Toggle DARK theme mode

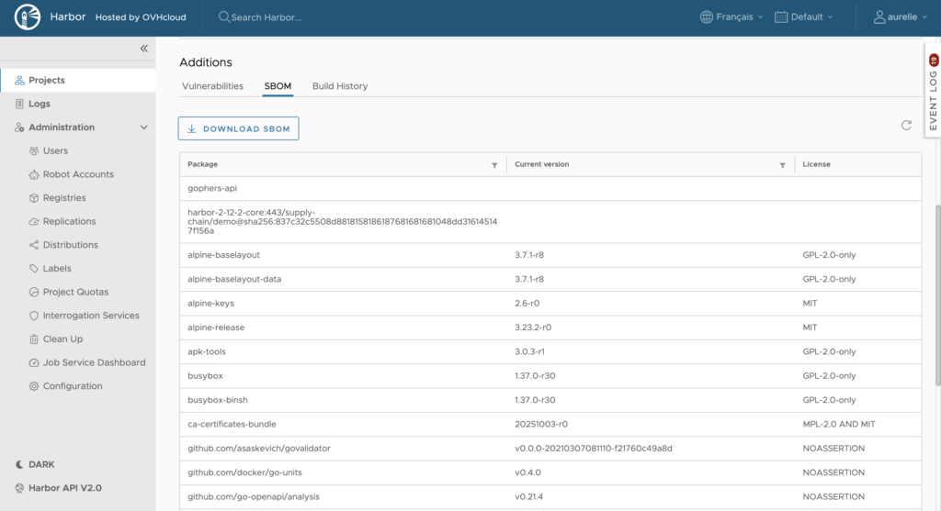click(x=41, y=464)
